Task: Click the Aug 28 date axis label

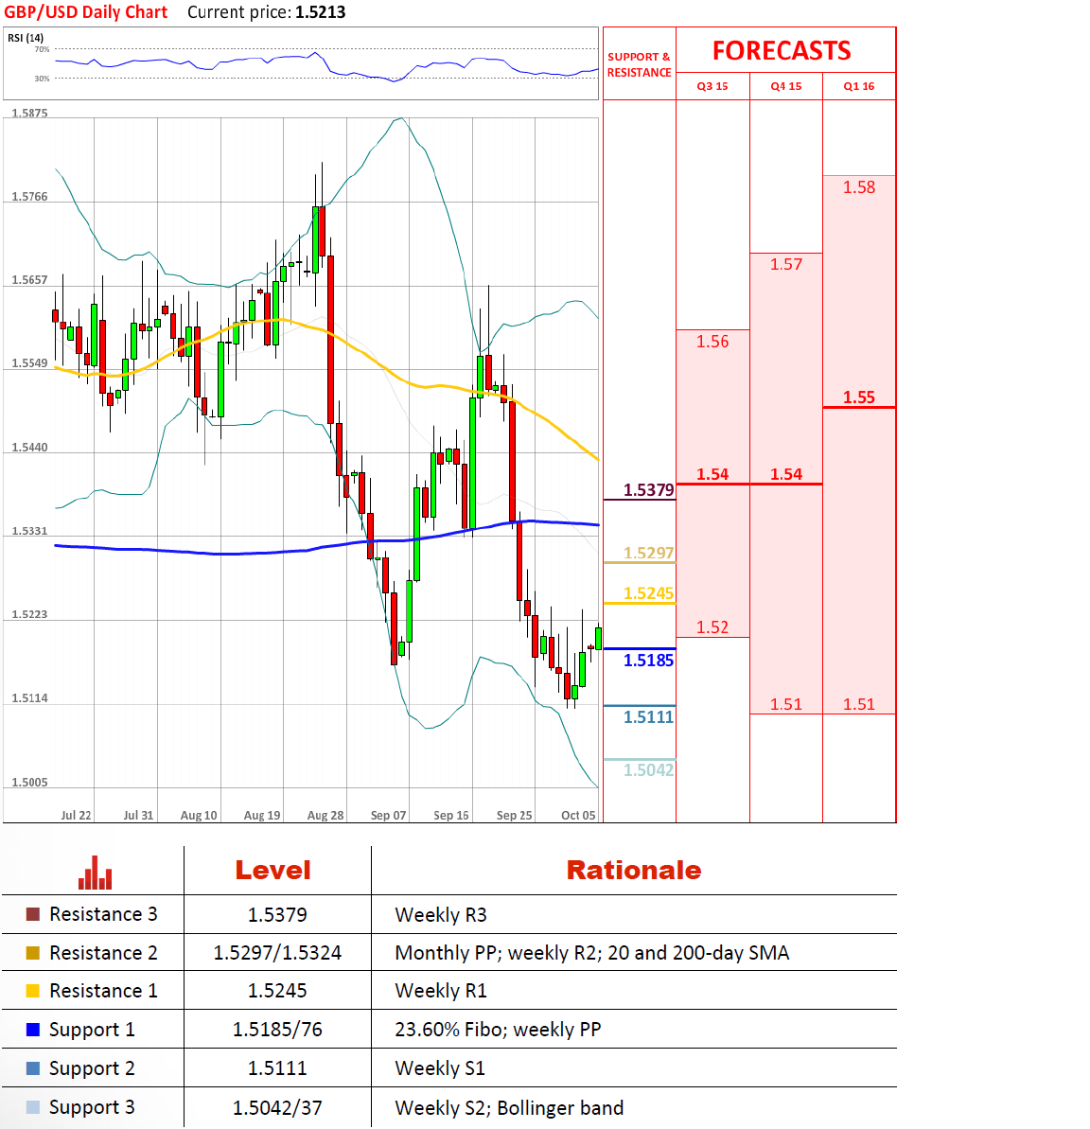Action: pos(325,815)
